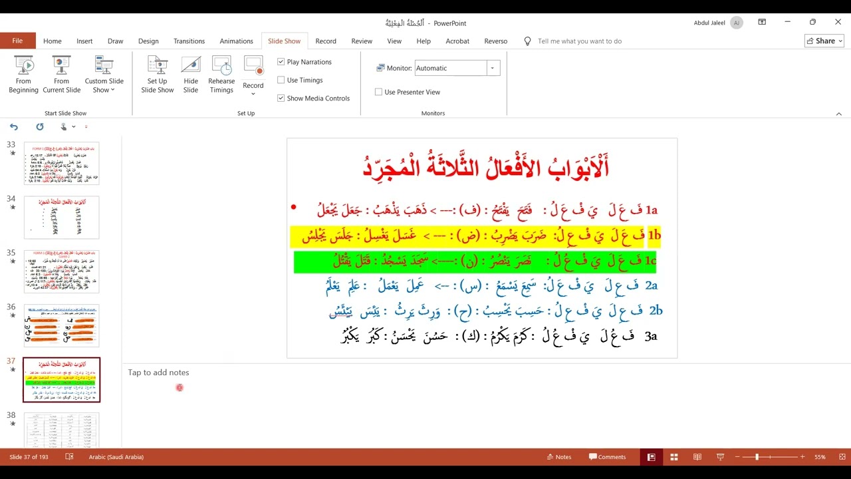The image size is (851, 479).
Task: Click the green highlighted line 1c
Action: tap(475, 261)
